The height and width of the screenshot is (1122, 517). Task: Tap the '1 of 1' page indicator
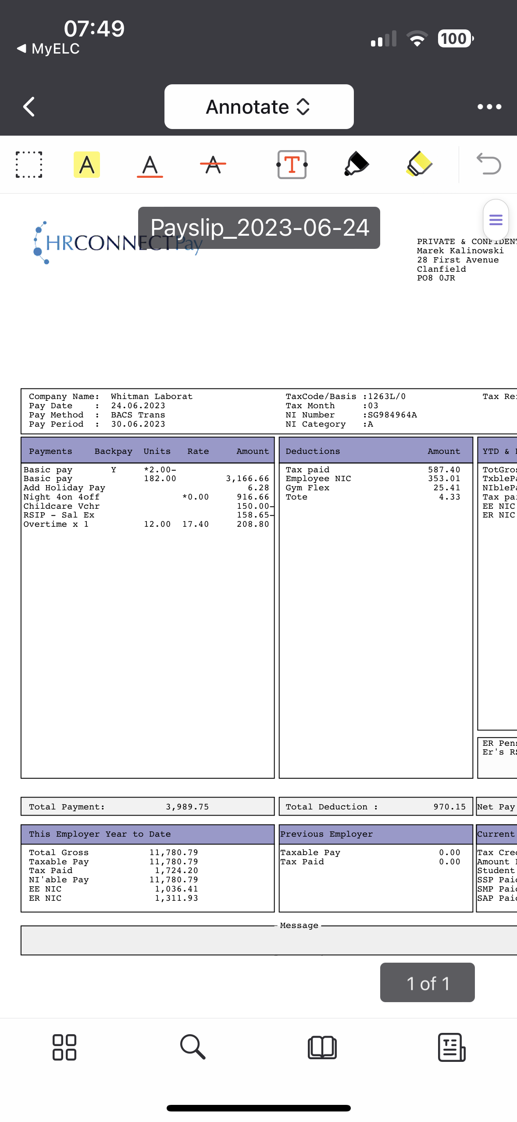click(427, 983)
